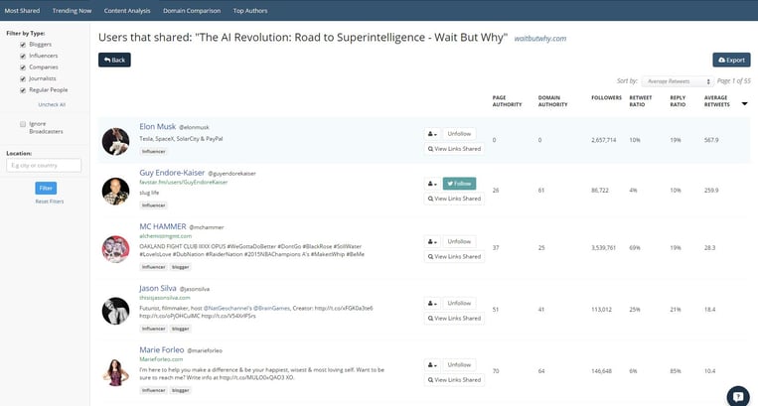Enable Ignore Broadcasters checkbox
This screenshot has height=406, width=758.
[x=23, y=124]
